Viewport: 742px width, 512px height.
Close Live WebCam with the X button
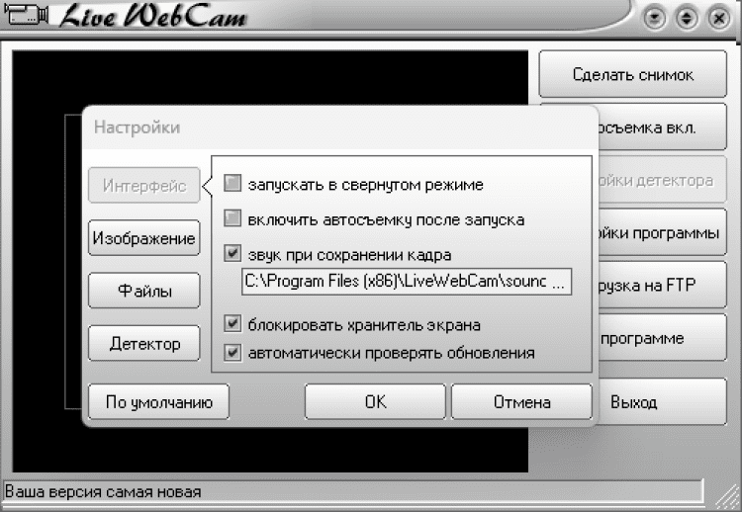(719, 19)
